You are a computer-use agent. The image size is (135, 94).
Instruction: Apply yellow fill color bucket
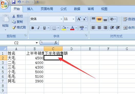click(64, 28)
